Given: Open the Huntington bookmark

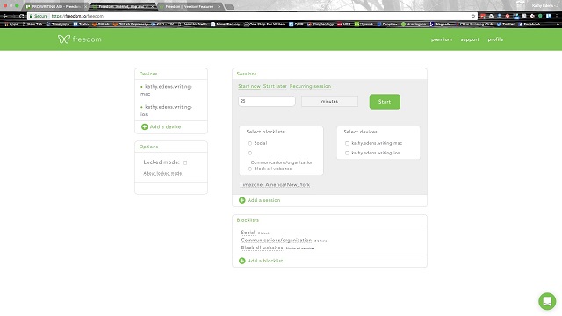Looking at the screenshot, I should (x=414, y=25).
